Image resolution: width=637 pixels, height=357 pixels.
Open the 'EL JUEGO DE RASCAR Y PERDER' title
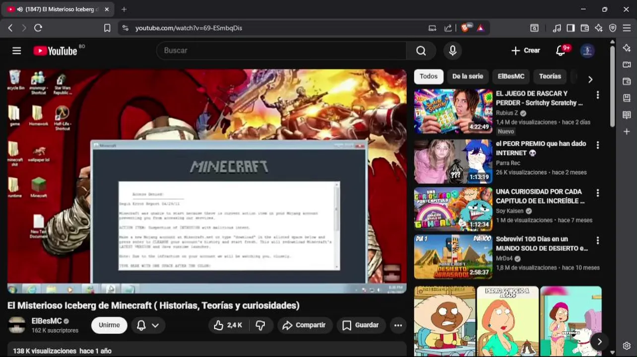pos(539,98)
